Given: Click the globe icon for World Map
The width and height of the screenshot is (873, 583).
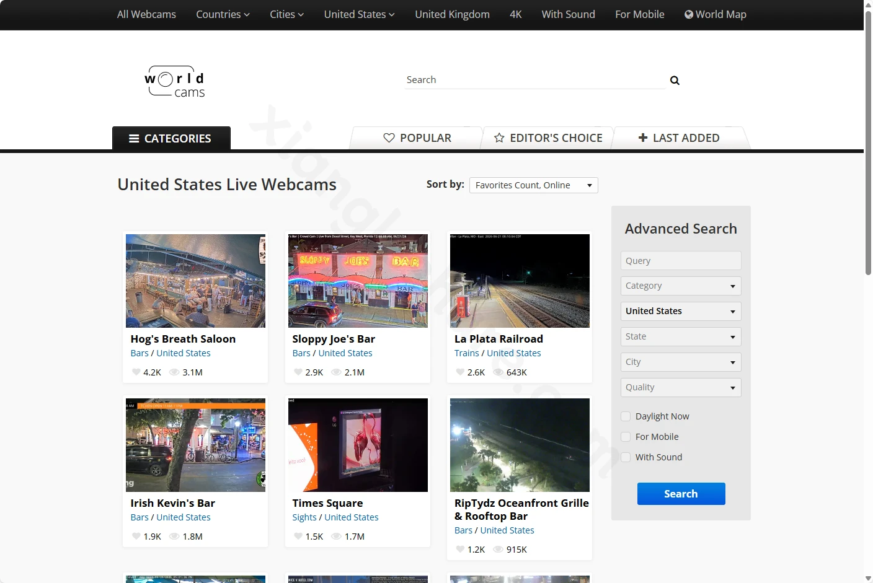Looking at the screenshot, I should (688, 14).
